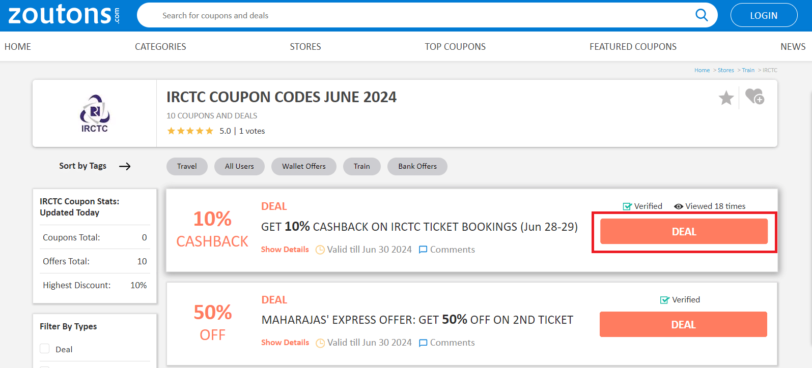Open Comments on 10% cashback deal
The width and height of the screenshot is (812, 368).
pos(453,250)
